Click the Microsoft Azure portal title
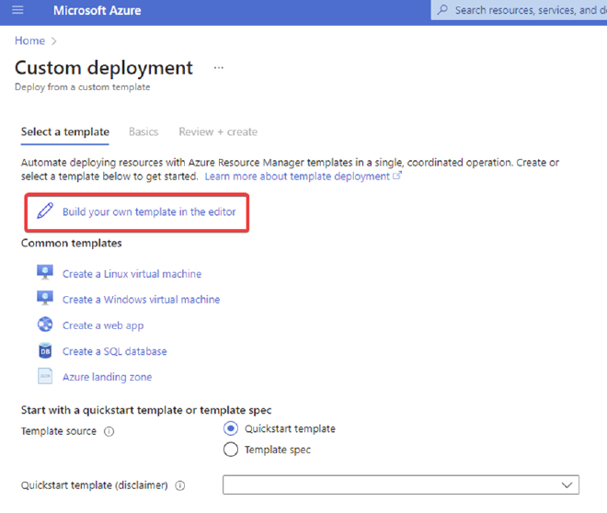Viewport: 607px width, 513px height. (97, 10)
